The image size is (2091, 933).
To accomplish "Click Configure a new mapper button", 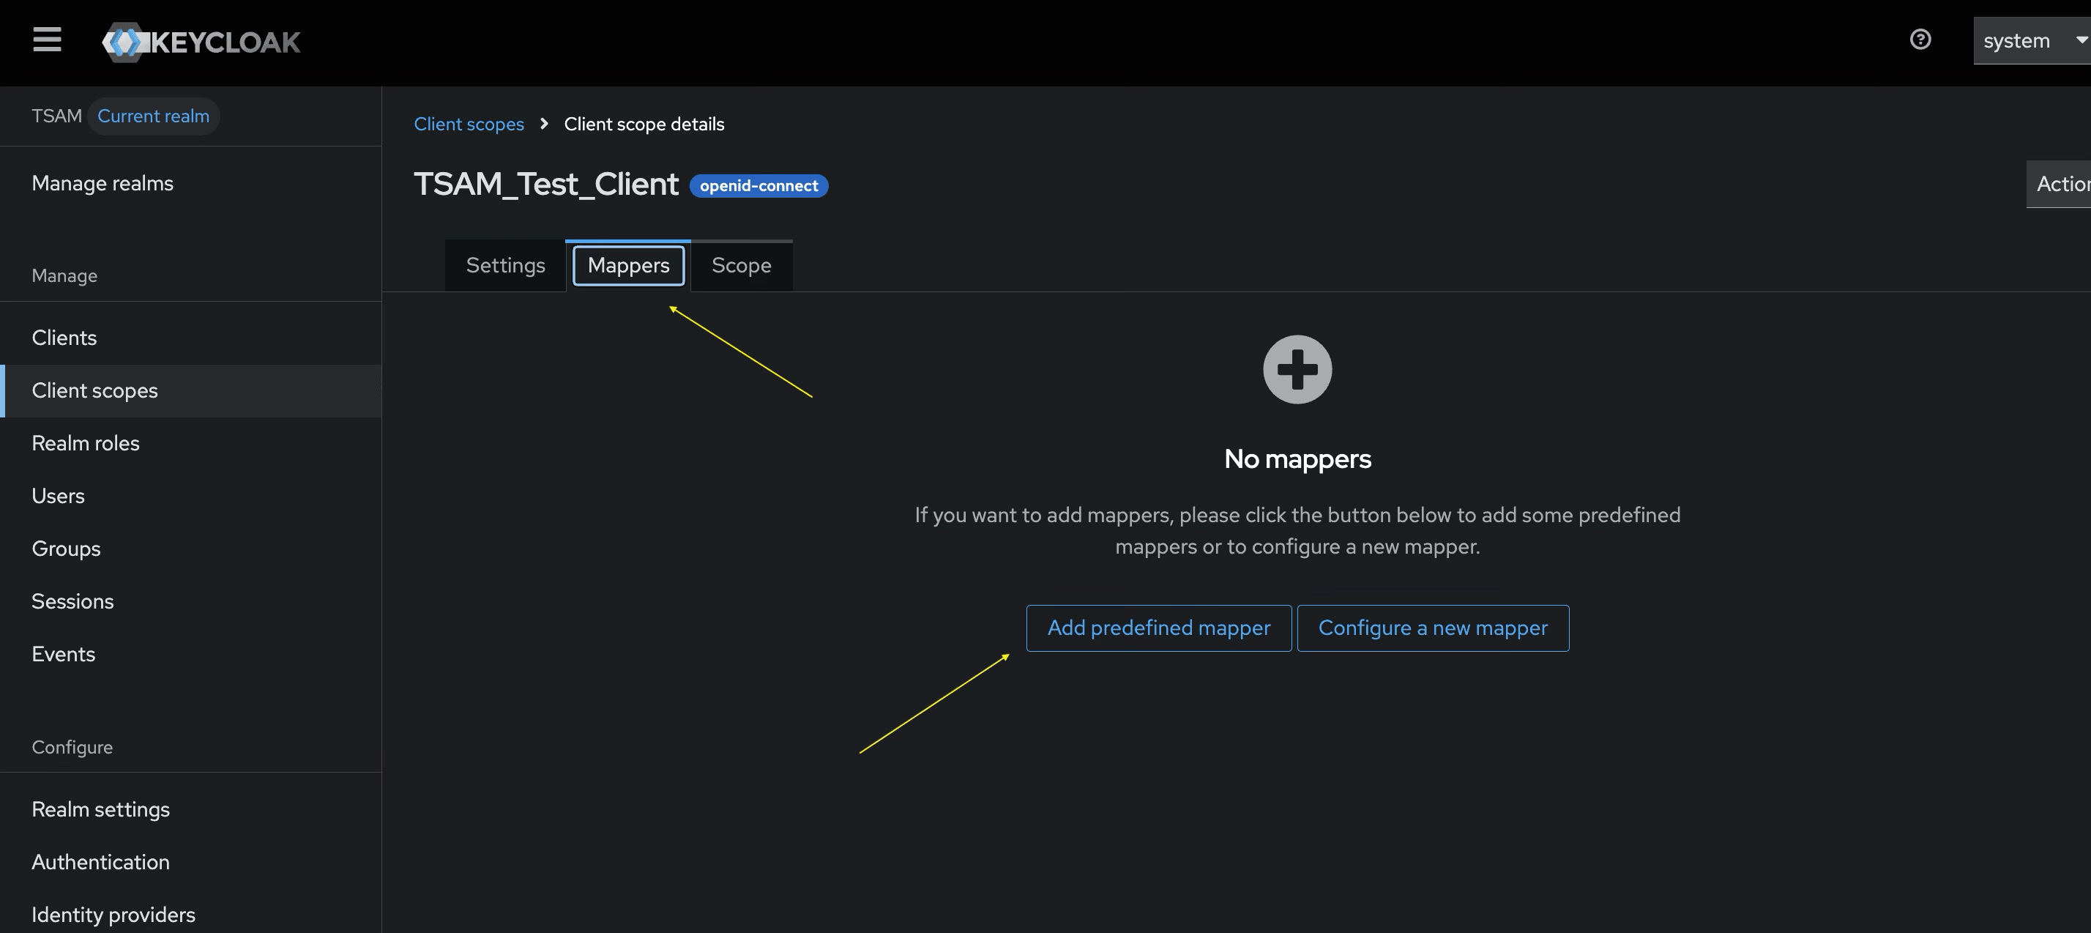I will click(x=1433, y=628).
